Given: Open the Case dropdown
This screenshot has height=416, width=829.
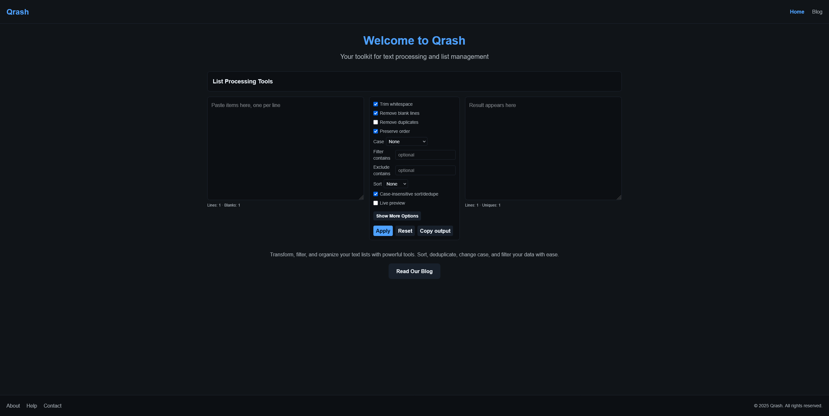Looking at the screenshot, I should (407, 142).
